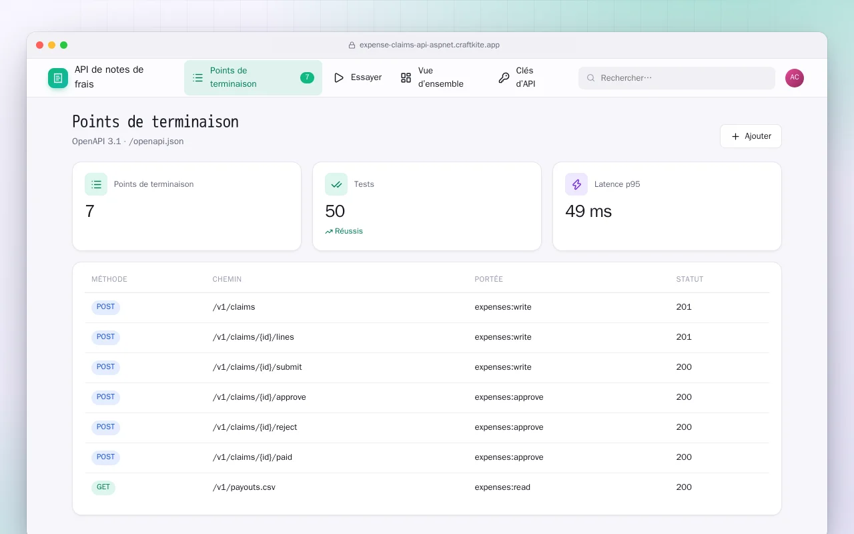The width and height of the screenshot is (854, 534).
Task: Click the GET badge for payouts.csv row
Action: click(x=103, y=487)
